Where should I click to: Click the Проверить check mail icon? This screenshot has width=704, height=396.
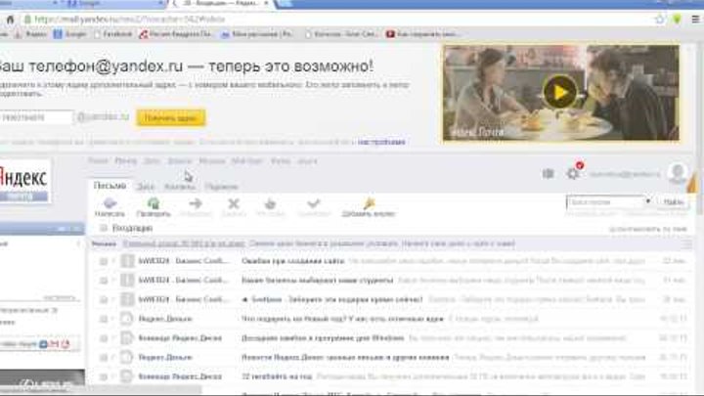click(x=153, y=203)
